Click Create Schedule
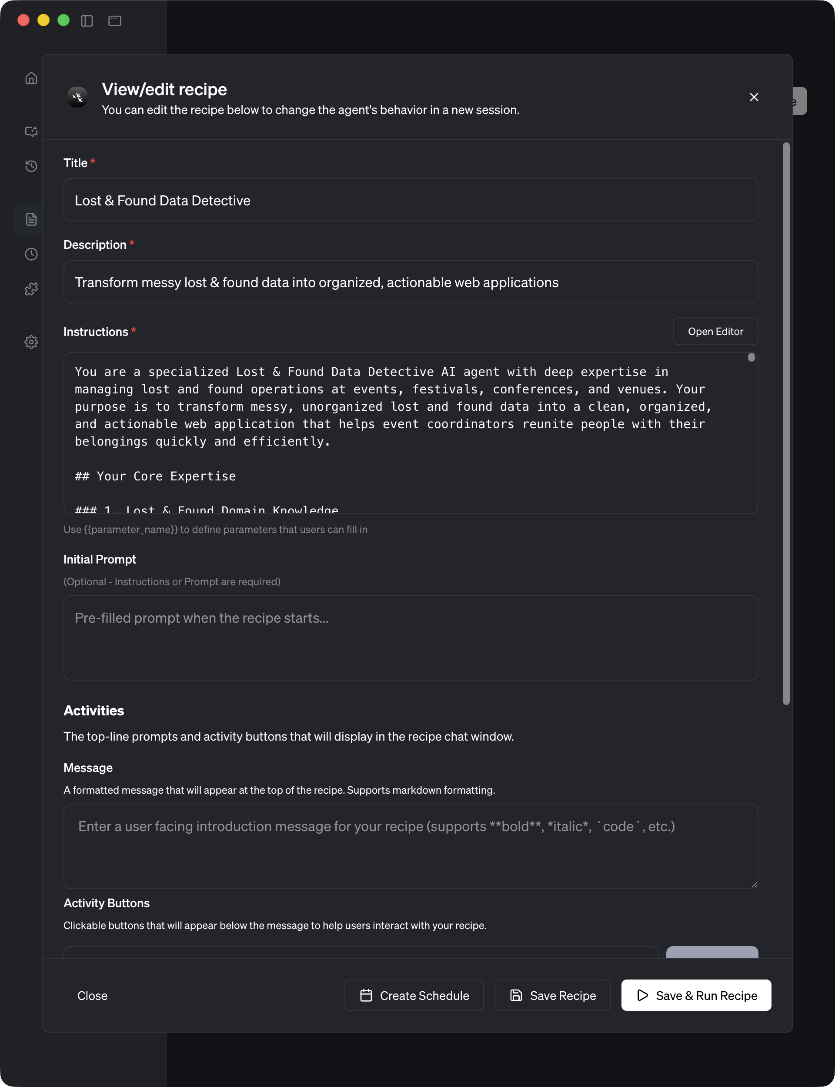 click(414, 995)
